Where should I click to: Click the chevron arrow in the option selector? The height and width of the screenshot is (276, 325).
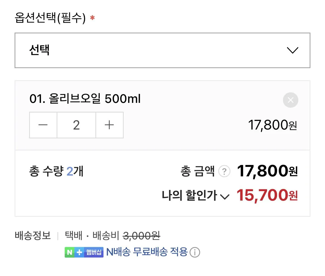click(292, 50)
